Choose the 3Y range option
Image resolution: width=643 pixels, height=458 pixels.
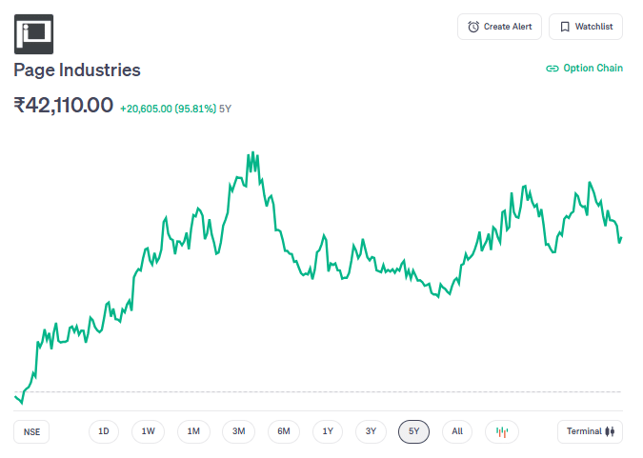coord(371,431)
